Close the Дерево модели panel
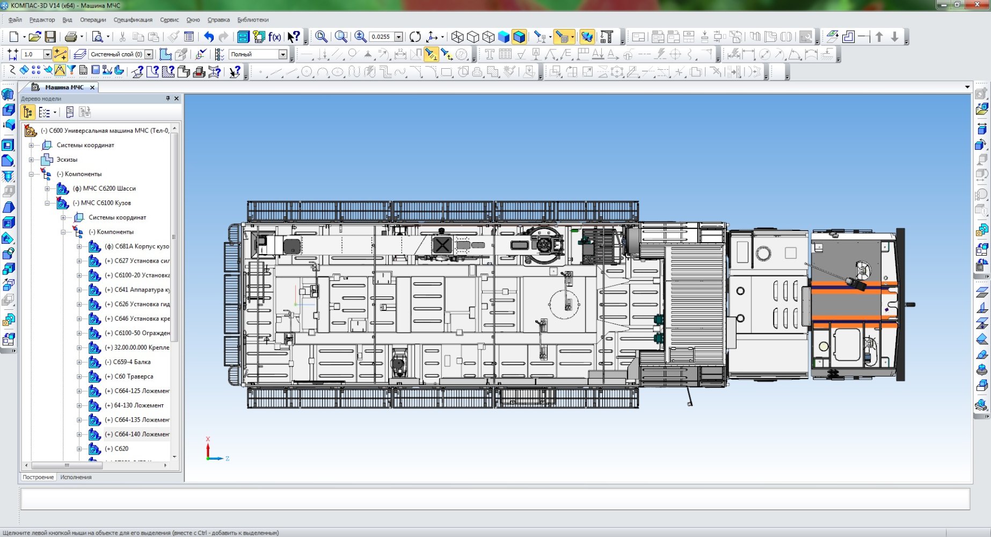The image size is (991, 537). 177,98
